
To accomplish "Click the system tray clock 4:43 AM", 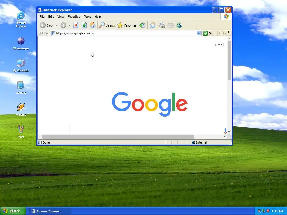I will pos(277,211).
